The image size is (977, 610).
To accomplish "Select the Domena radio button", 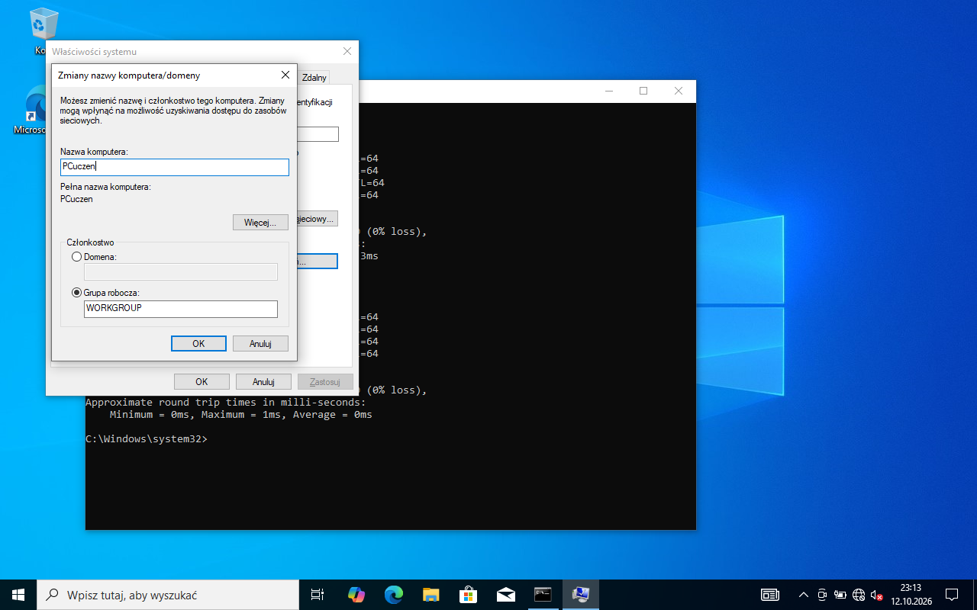I will tap(76, 257).
